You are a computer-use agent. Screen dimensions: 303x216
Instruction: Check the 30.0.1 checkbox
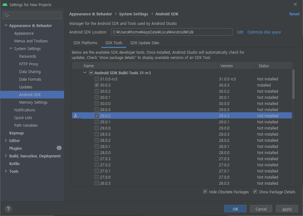click(x=97, y=97)
